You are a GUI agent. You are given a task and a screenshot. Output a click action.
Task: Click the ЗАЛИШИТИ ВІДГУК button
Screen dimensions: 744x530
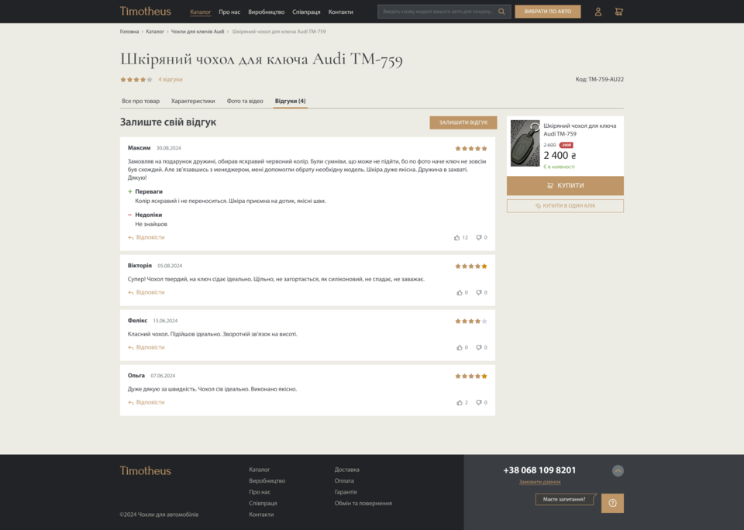click(x=463, y=122)
